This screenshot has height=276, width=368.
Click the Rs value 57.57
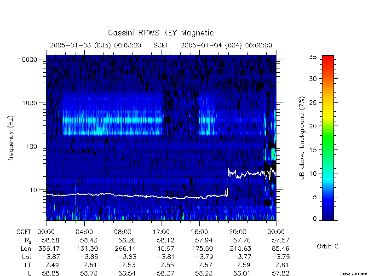[x=281, y=240]
